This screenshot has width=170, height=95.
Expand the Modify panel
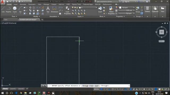click(x=37, y=16)
